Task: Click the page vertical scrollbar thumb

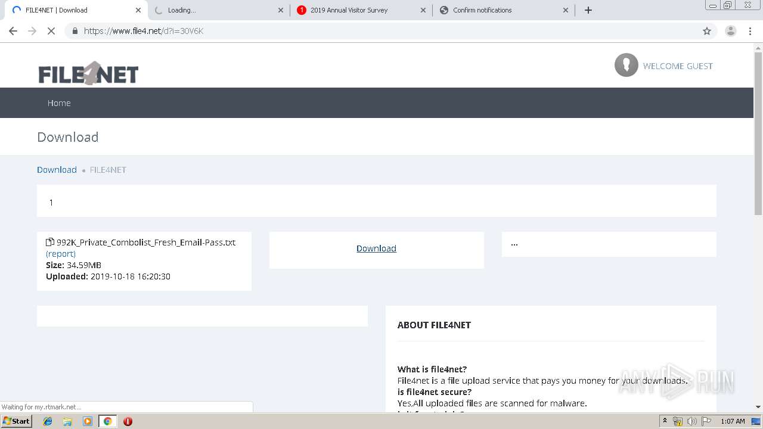Action: [758, 133]
